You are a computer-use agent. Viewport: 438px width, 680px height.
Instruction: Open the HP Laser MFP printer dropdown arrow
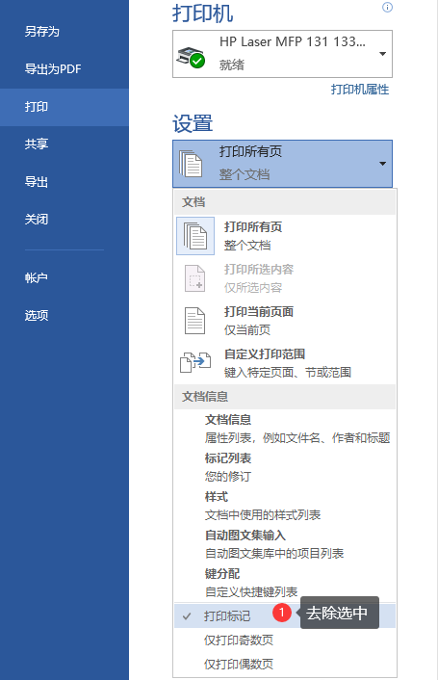[382, 54]
